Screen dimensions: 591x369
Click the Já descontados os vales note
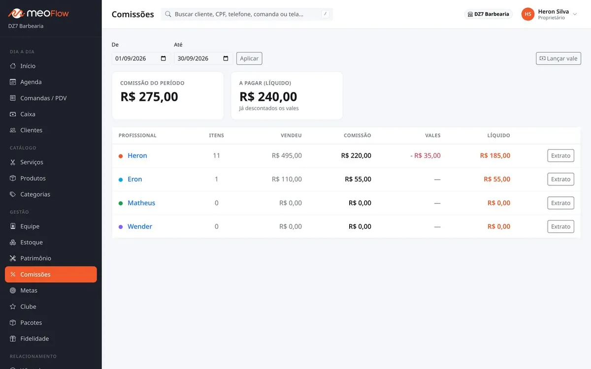(269, 108)
